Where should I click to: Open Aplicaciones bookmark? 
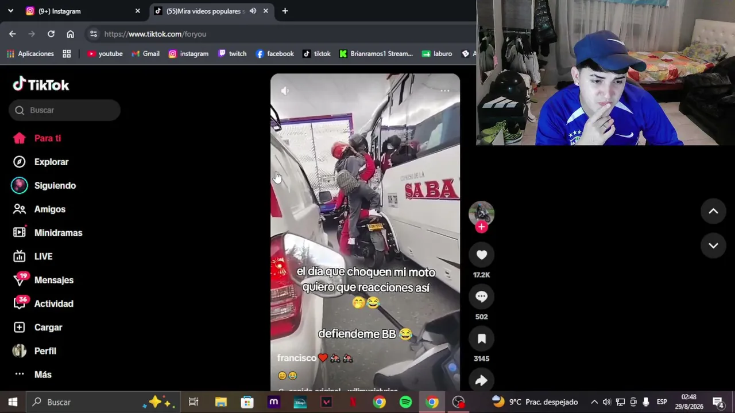click(30, 53)
